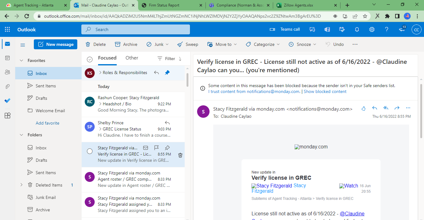Open the chat icon in header
This screenshot has width=424, height=220.
(x=312, y=29)
